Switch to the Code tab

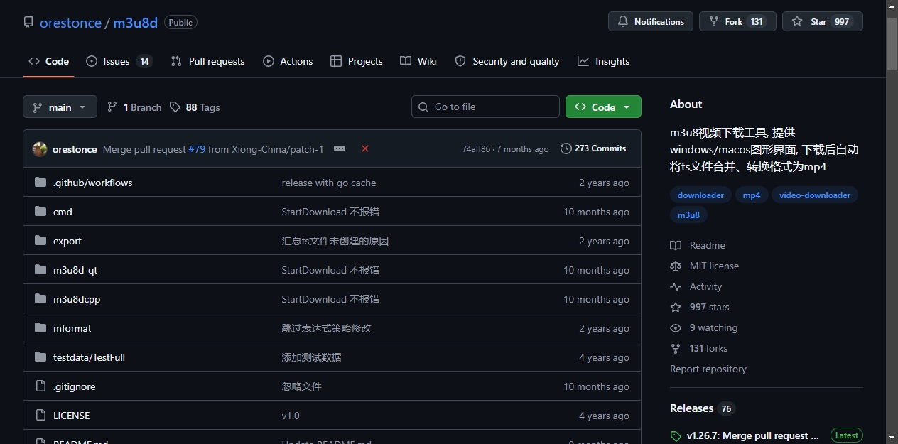tap(48, 61)
